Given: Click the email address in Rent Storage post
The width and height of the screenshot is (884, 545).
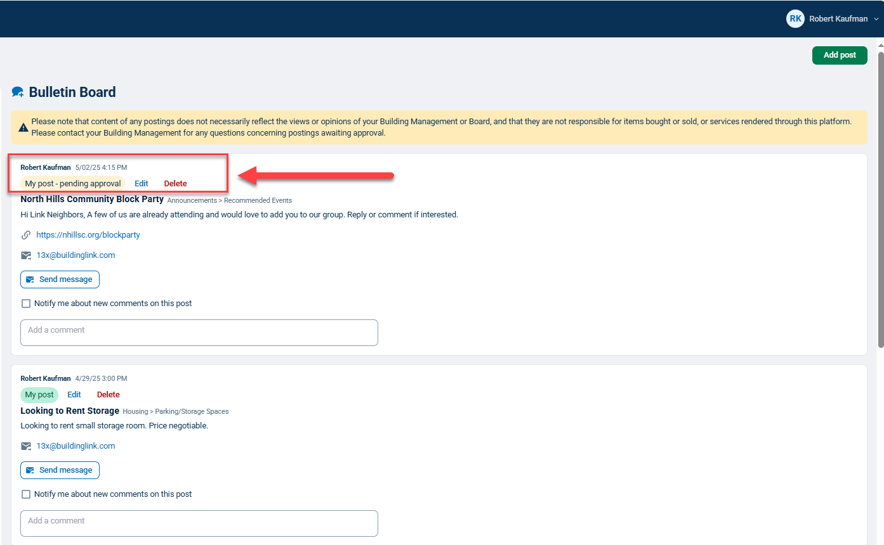Looking at the screenshot, I should [x=76, y=446].
